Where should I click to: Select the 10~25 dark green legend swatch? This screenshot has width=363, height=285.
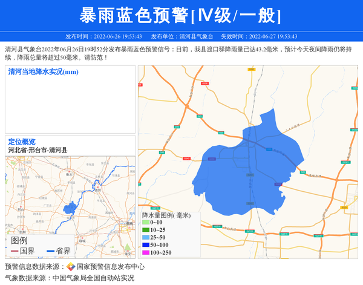point(146,230)
